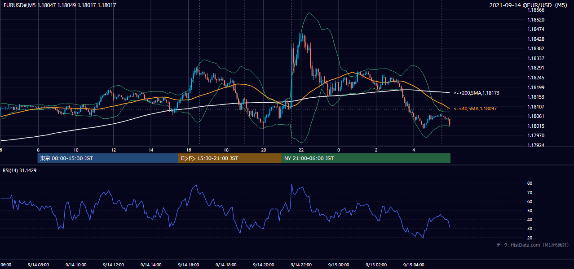Click the London 15:30-21:00 JST session bar
The width and height of the screenshot is (574, 269).
click(x=230, y=158)
